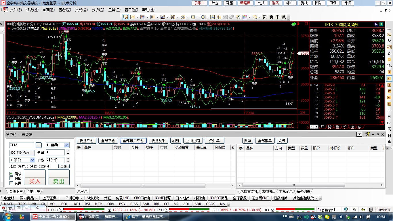Viewport: 393px width, 221px height.
Task: Enable the 预埋 (pre-set order) checkbox
Action: click(x=12, y=183)
